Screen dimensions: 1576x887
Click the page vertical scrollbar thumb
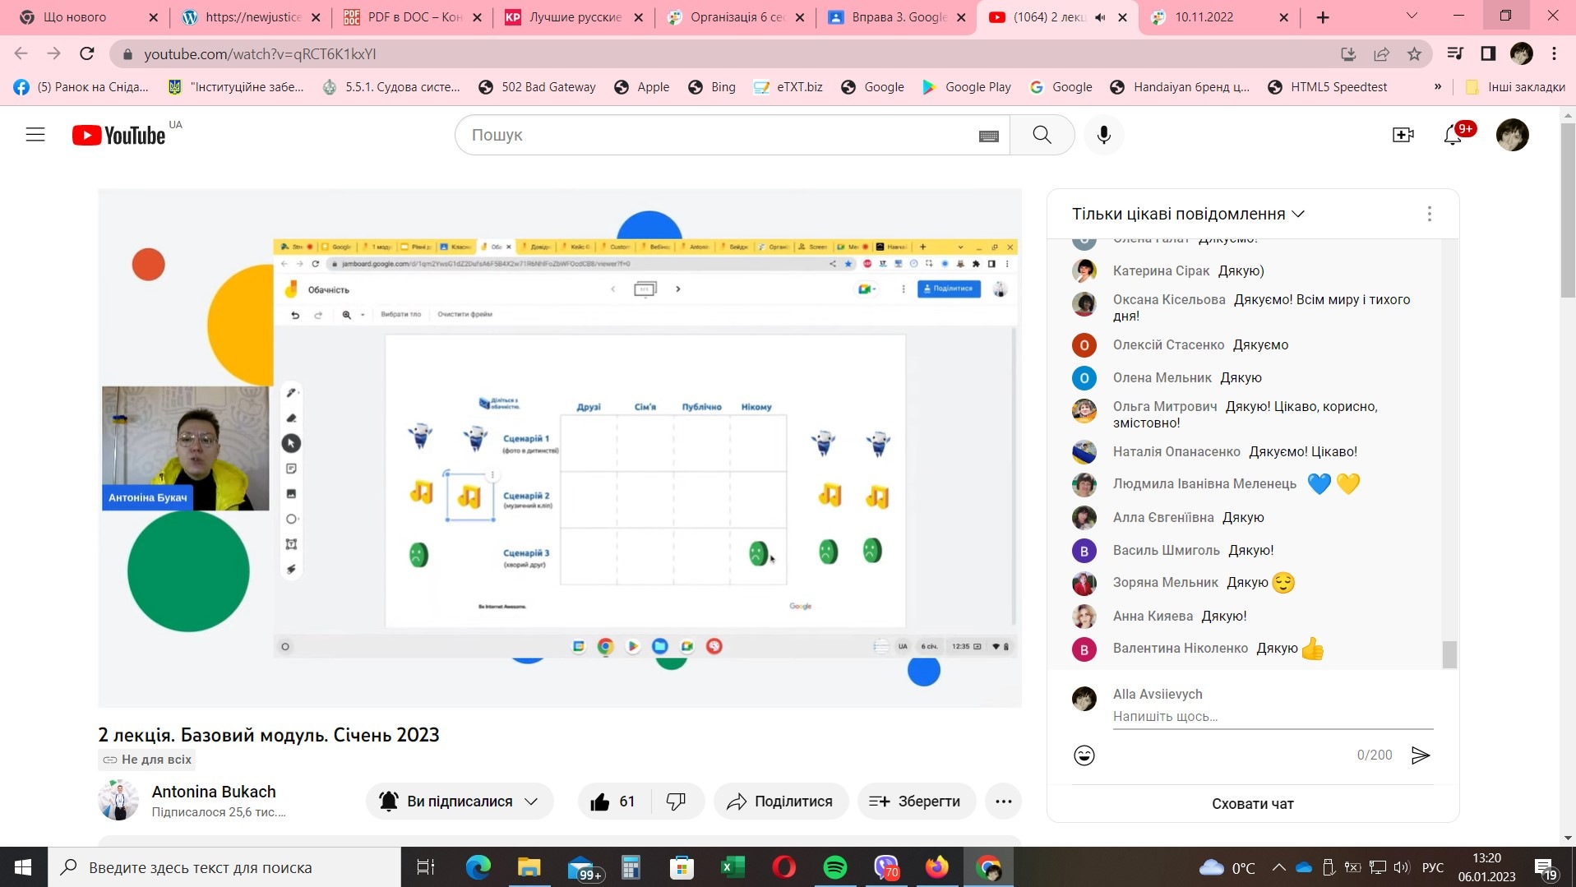1568,210
